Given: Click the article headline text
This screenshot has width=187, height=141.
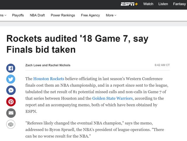Looking at the screenshot, I should coord(77,44).
